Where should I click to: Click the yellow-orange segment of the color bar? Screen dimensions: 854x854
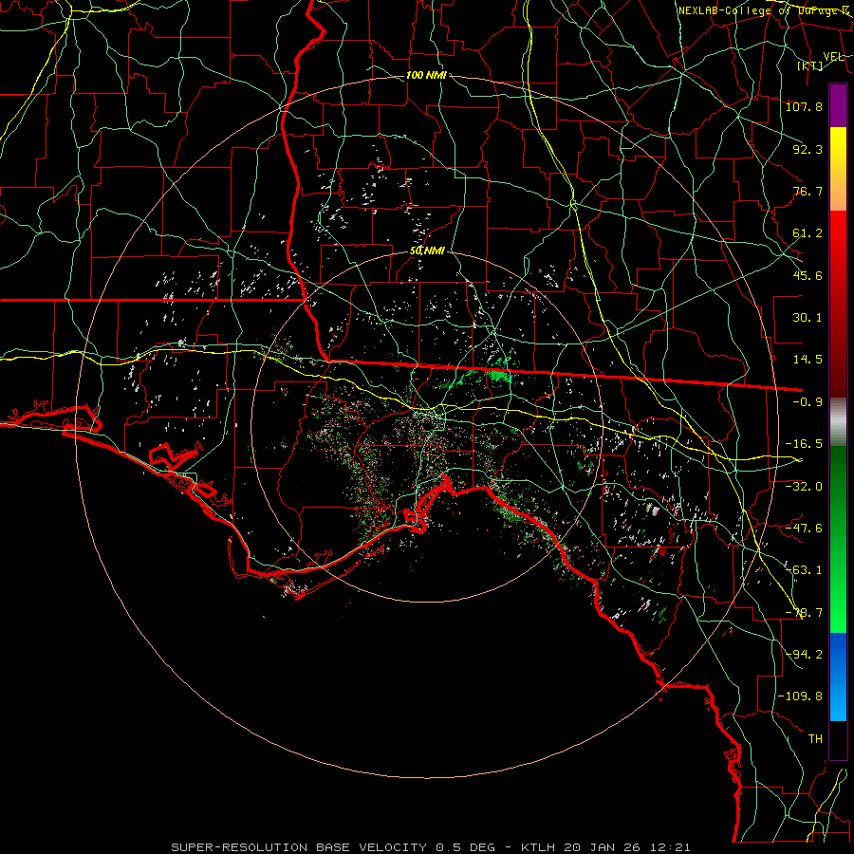838,169
